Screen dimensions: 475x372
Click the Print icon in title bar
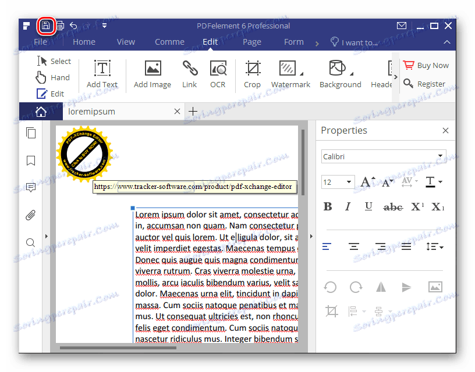coord(60,26)
